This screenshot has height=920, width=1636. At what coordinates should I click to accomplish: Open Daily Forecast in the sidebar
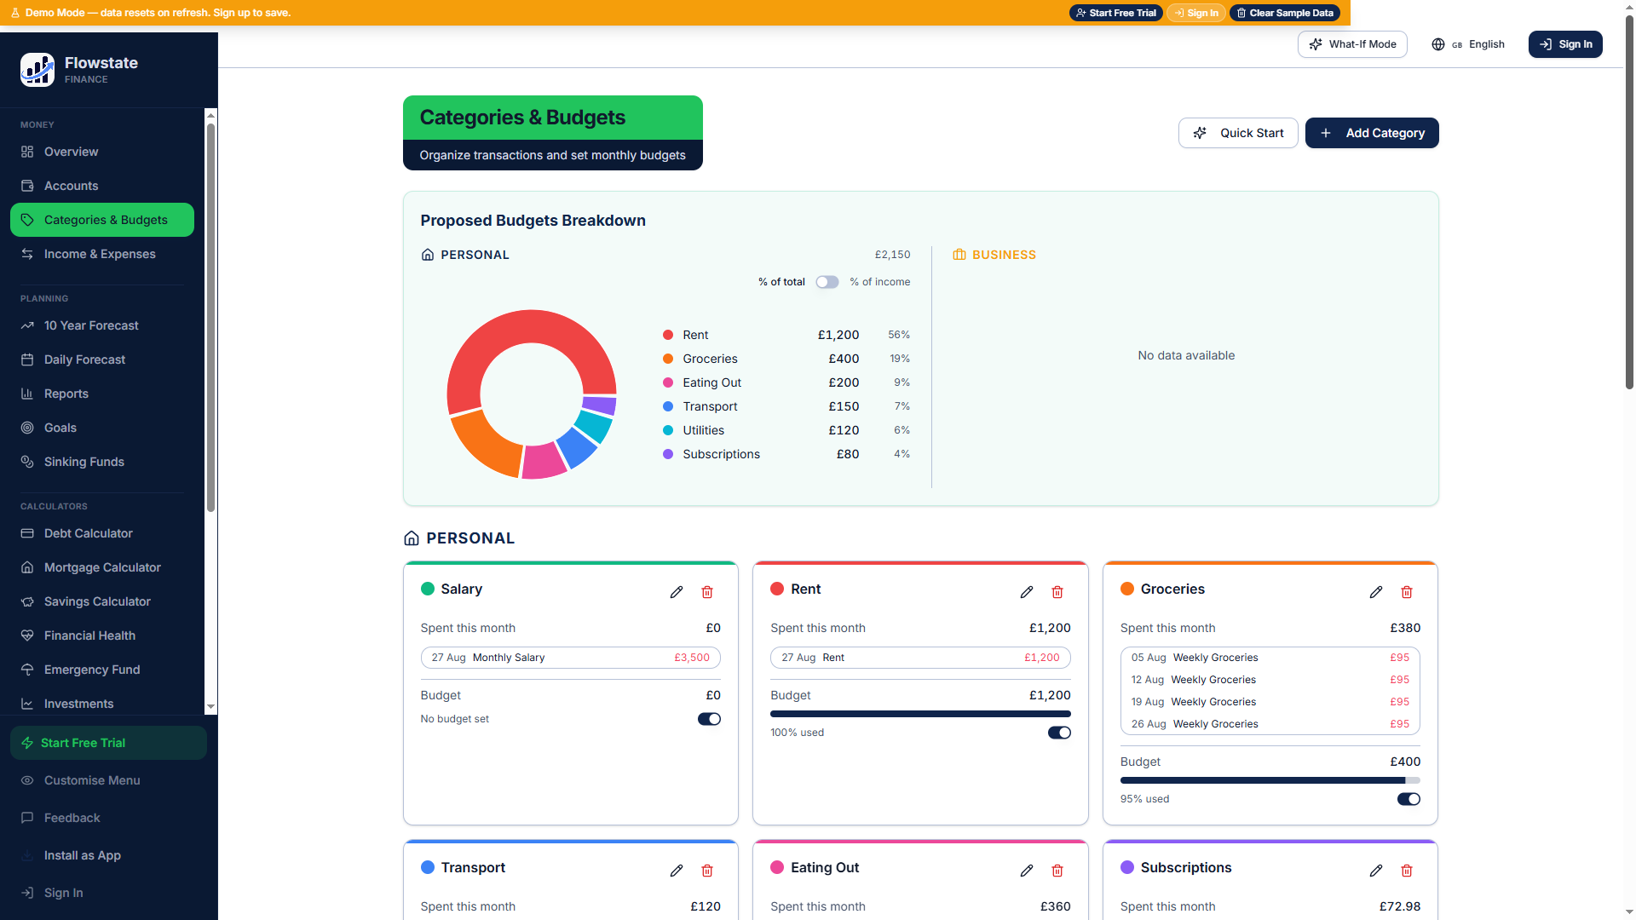(x=102, y=359)
